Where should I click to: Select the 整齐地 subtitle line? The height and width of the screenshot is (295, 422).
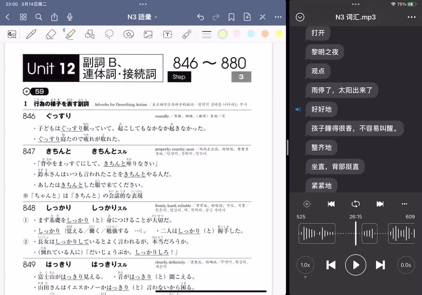(x=321, y=147)
